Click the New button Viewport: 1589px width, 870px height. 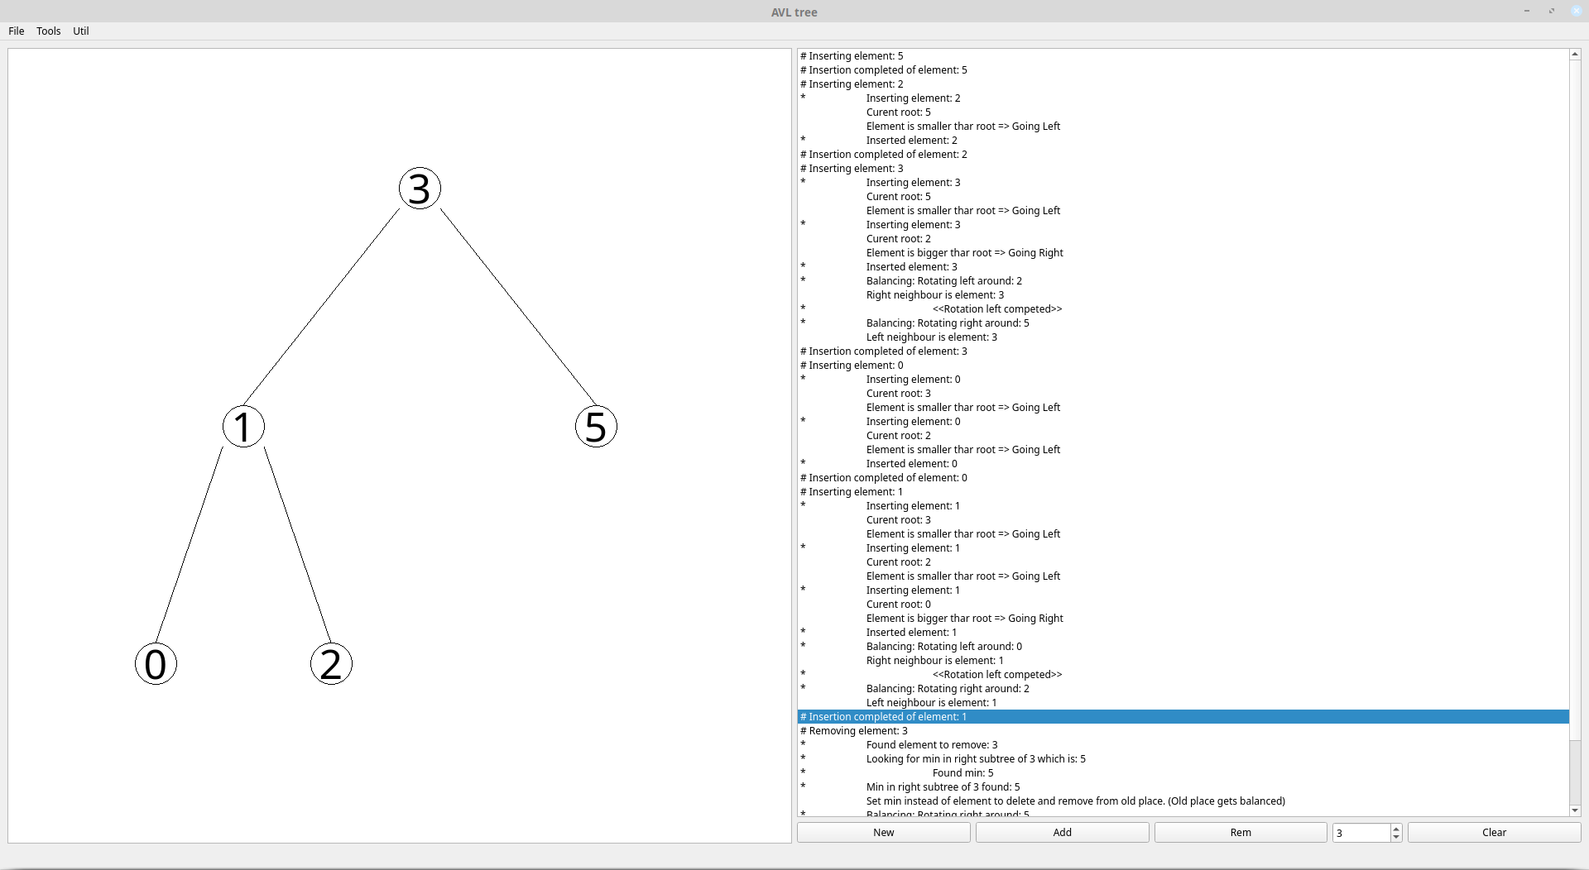coord(884,833)
